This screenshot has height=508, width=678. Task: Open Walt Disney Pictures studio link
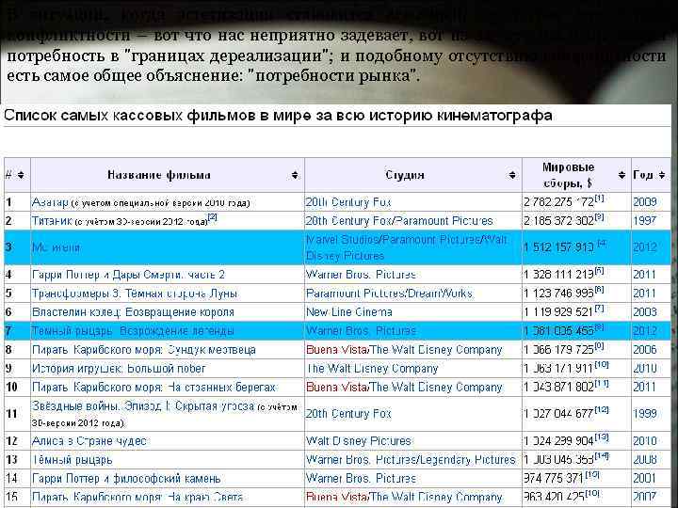[359, 441]
